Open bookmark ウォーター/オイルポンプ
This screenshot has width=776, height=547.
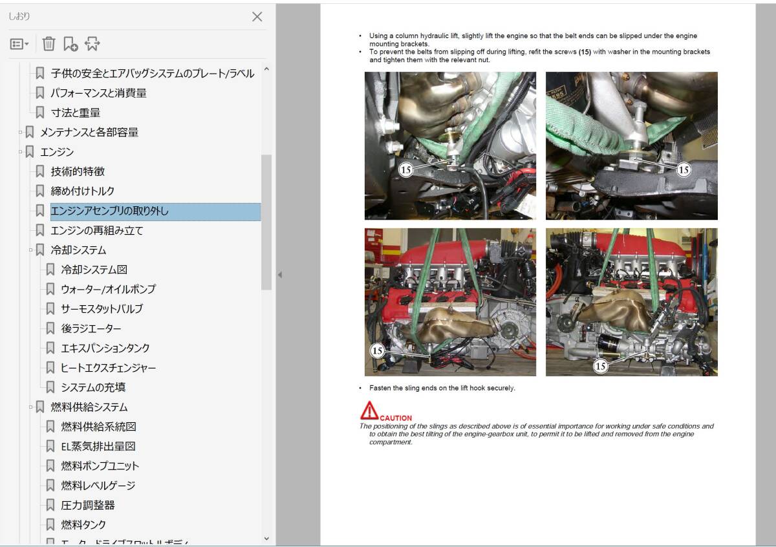[x=108, y=289]
